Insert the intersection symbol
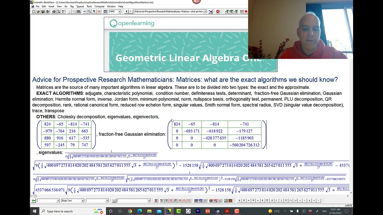The width and height of the screenshot is (383, 215). click(x=291, y=200)
